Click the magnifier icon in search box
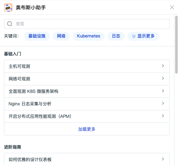This screenshot has width=178, height=165. click(x=10, y=24)
